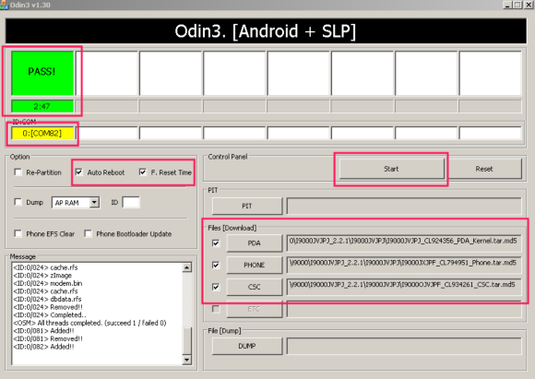Click the DUMP file button
The width and height of the screenshot is (535, 379).
[x=247, y=346]
